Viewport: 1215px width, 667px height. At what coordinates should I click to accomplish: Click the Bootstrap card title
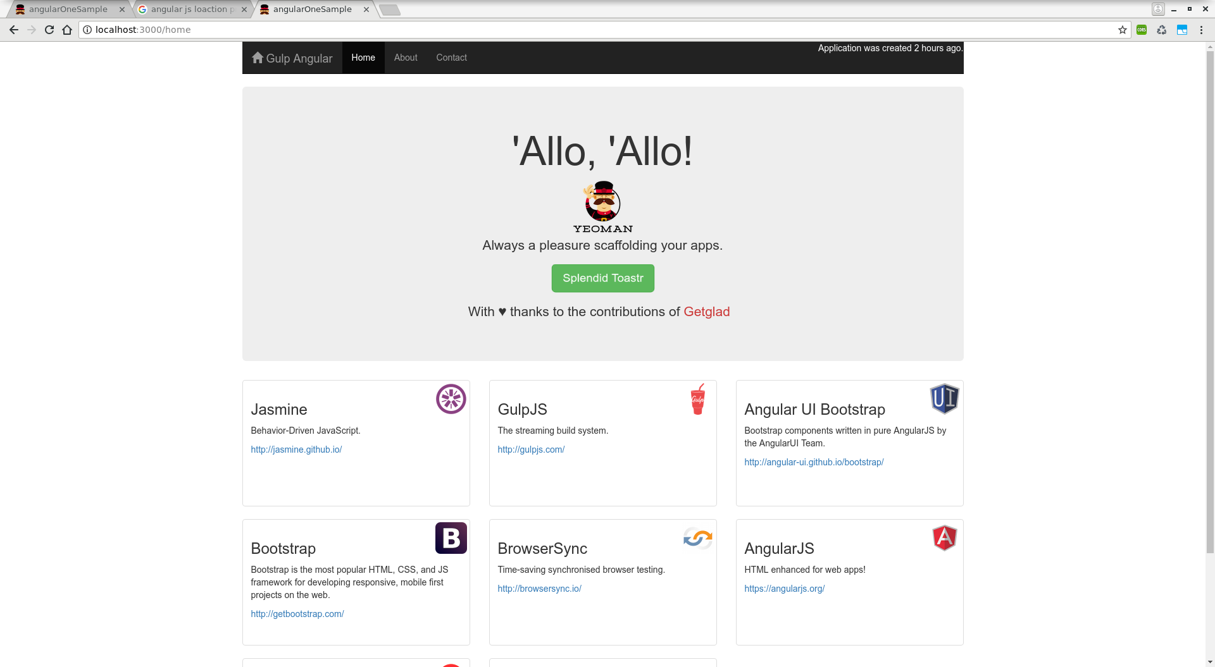(283, 549)
